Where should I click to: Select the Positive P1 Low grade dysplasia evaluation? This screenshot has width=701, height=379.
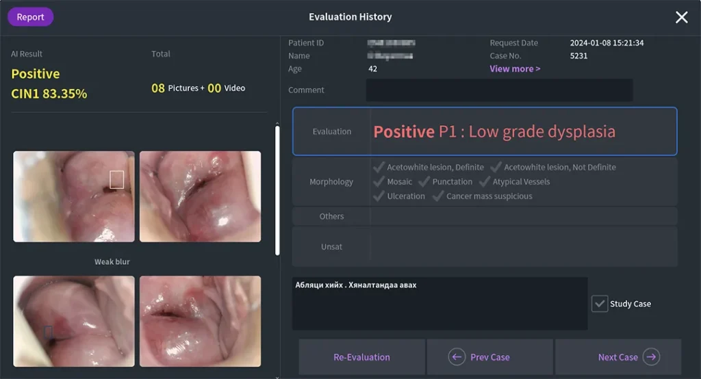coord(493,131)
